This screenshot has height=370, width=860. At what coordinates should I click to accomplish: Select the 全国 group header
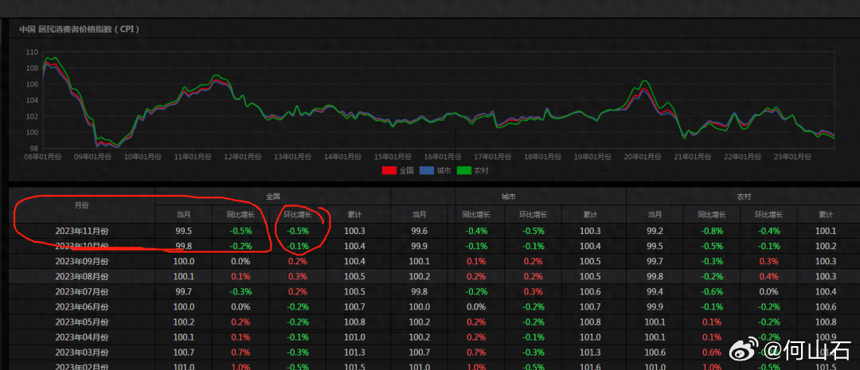click(273, 196)
